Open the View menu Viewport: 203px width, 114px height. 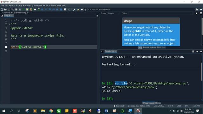click(59, 6)
